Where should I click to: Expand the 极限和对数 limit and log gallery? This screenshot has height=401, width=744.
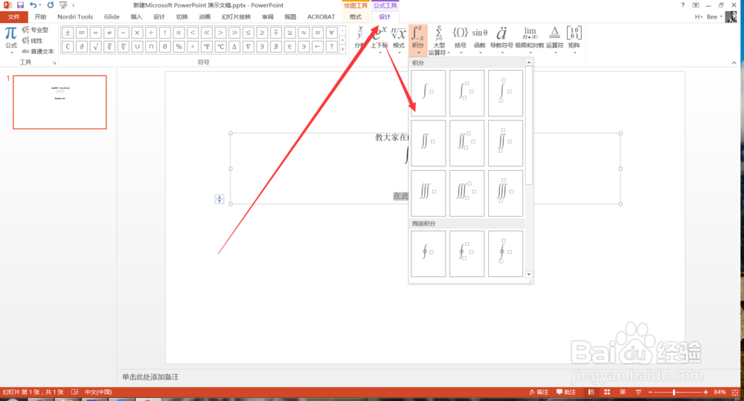pos(530,40)
